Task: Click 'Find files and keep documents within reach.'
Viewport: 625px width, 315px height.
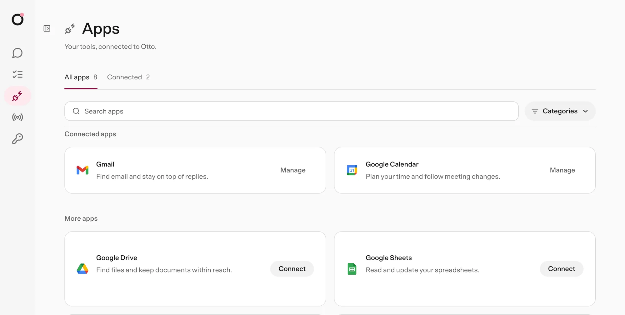Action: click(164, 270)
